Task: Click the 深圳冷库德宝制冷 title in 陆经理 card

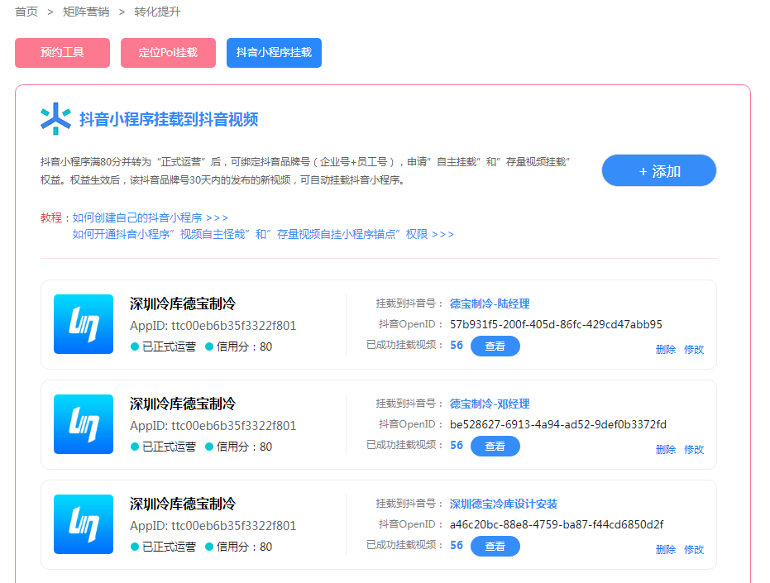Action: pyautogui.click(x=183, y=304)
